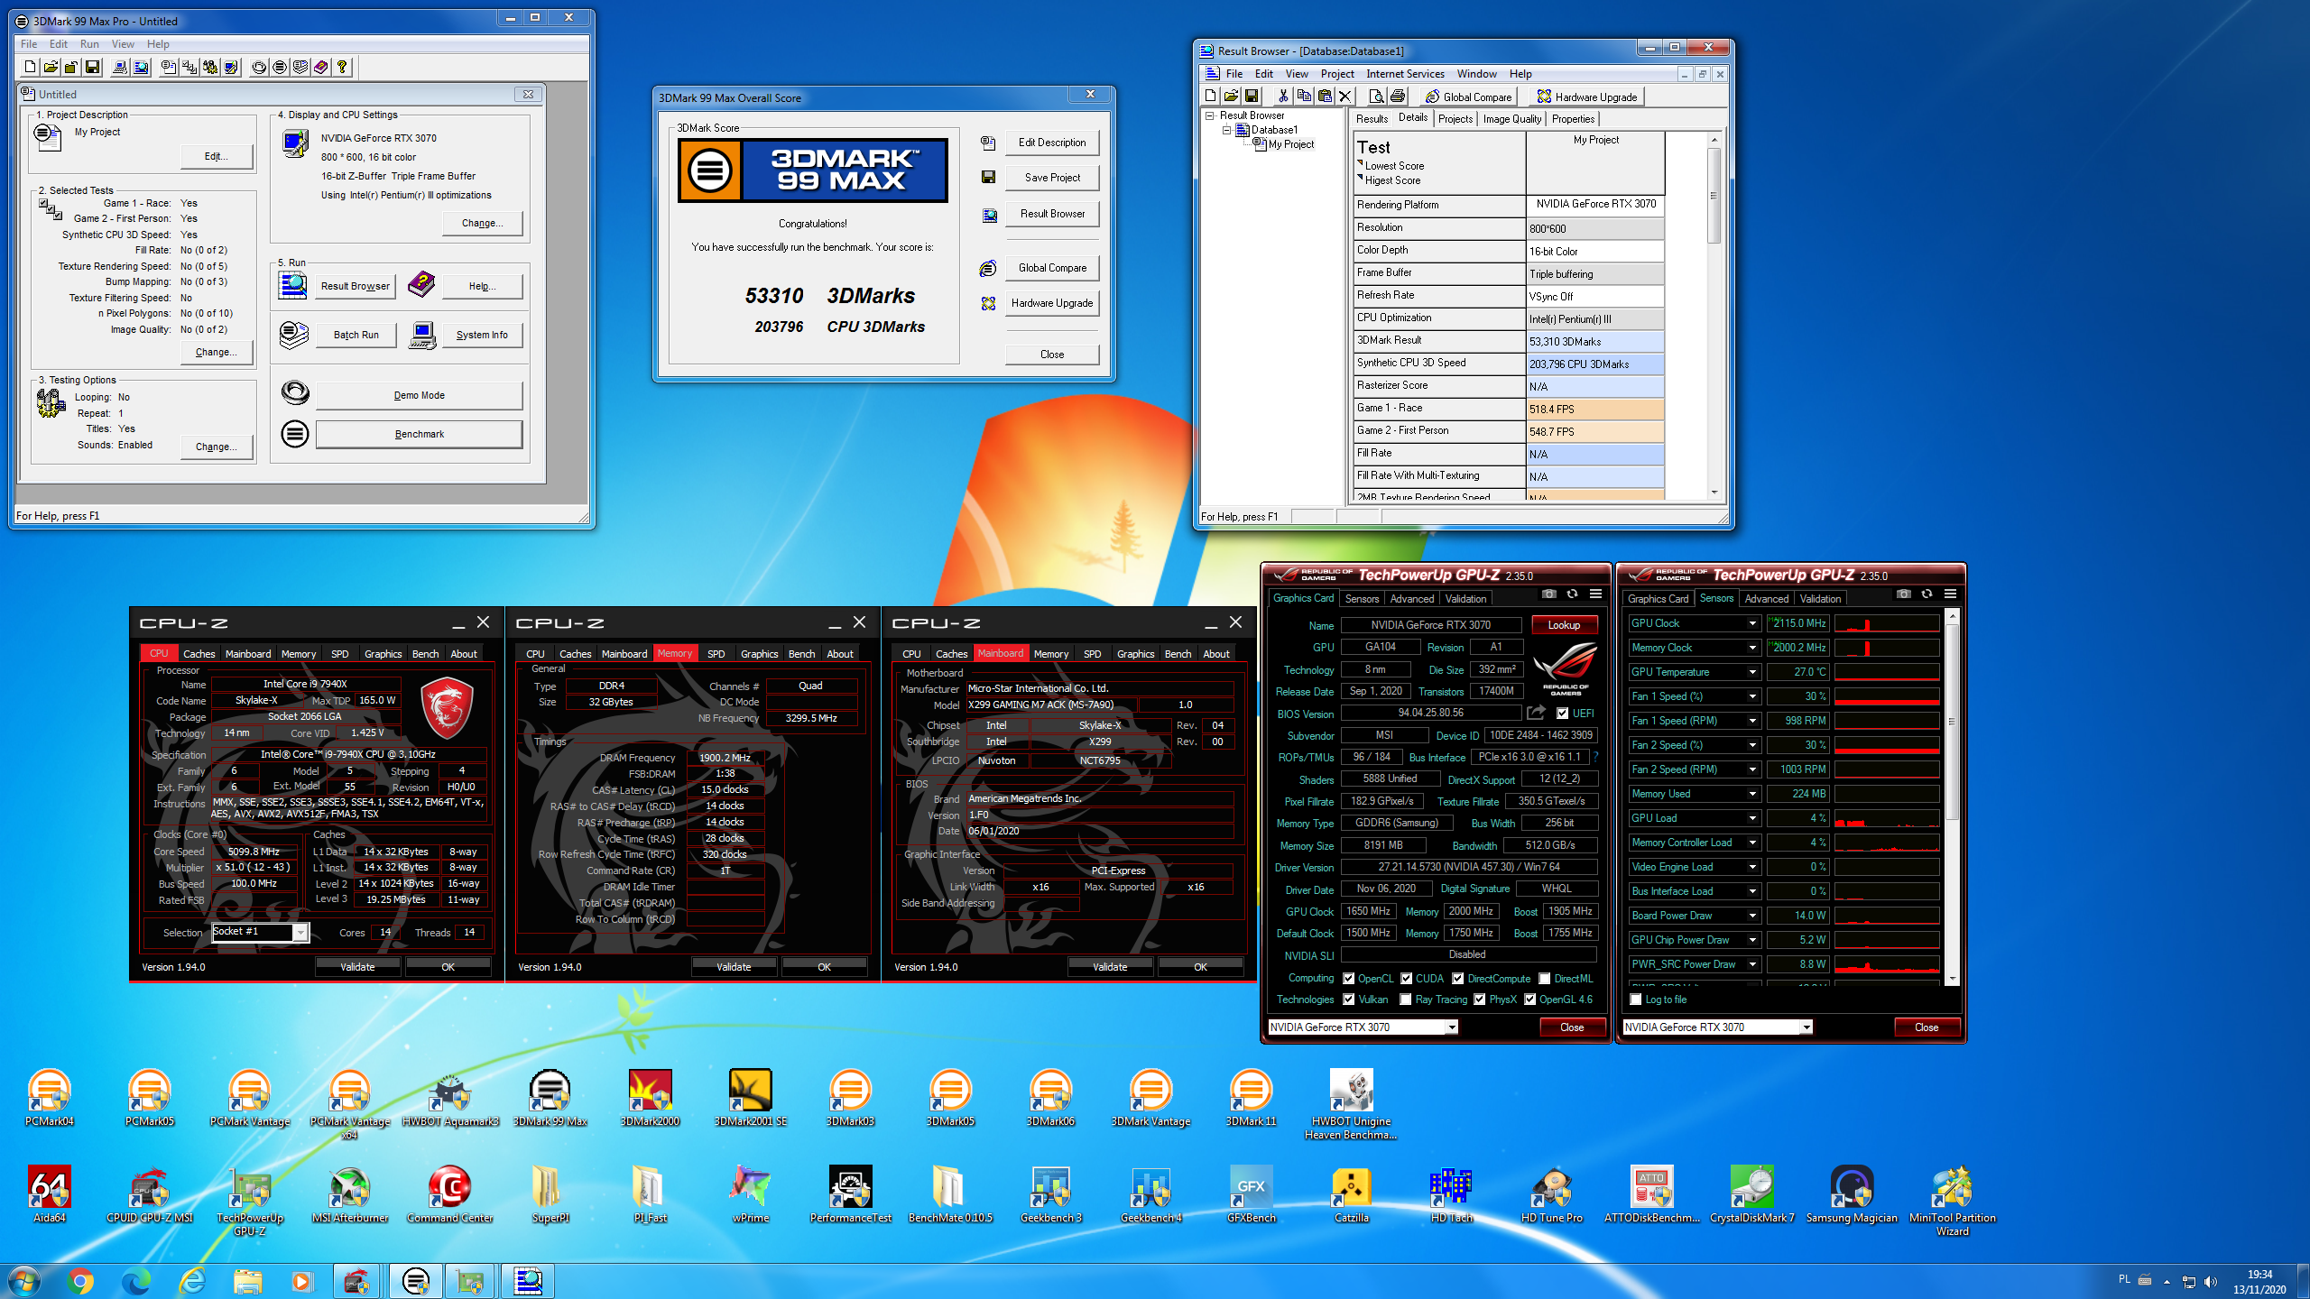Launch the GFXBench desktop icon
The image size is (2310, 1299).
pyautogui.click(x=1251, y=1194)
